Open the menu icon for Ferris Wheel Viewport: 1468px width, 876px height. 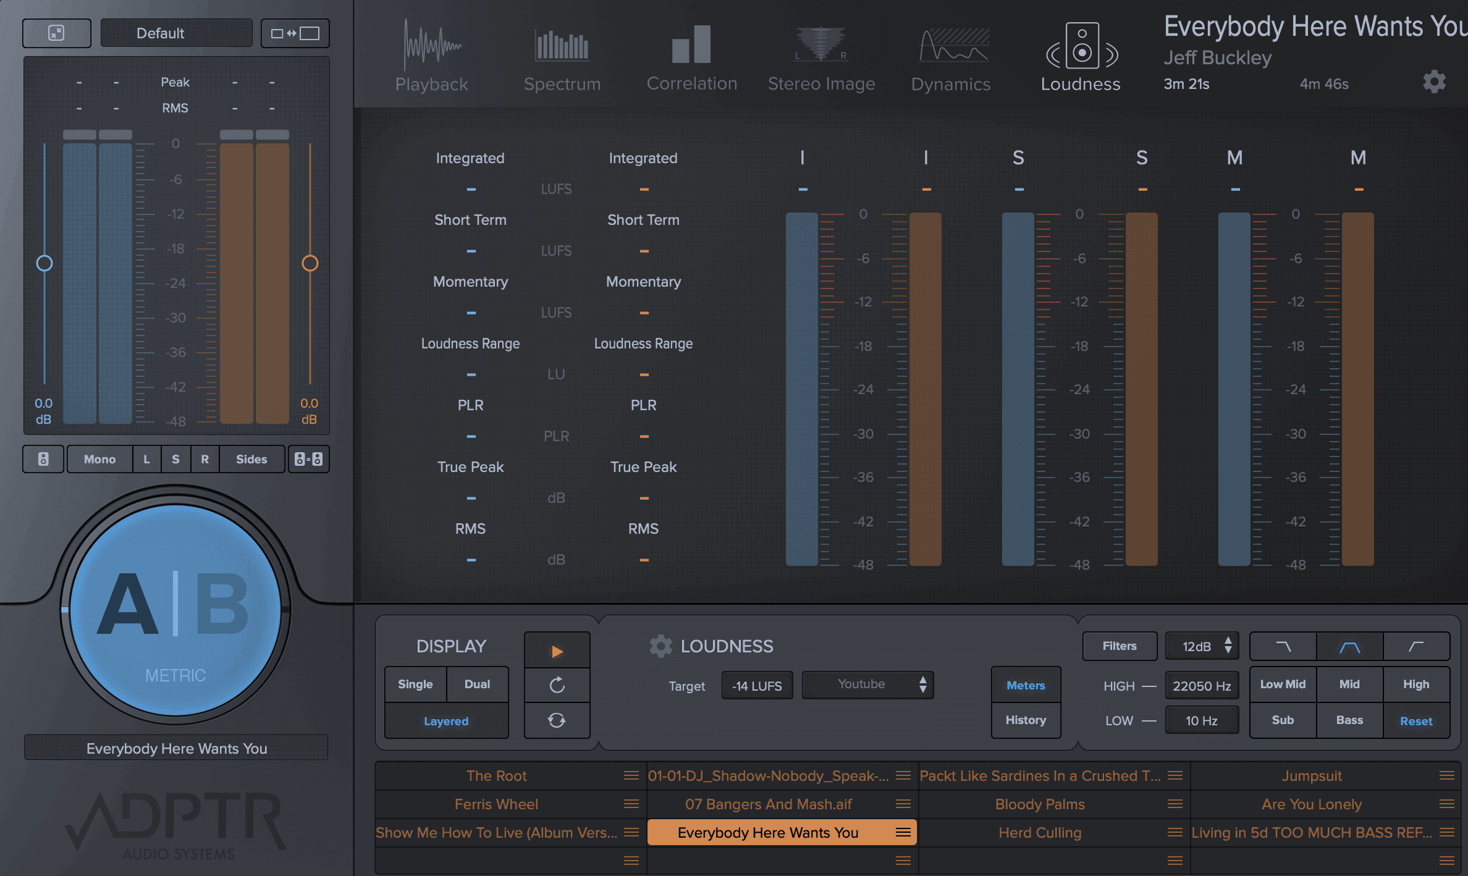click(631, 804)
